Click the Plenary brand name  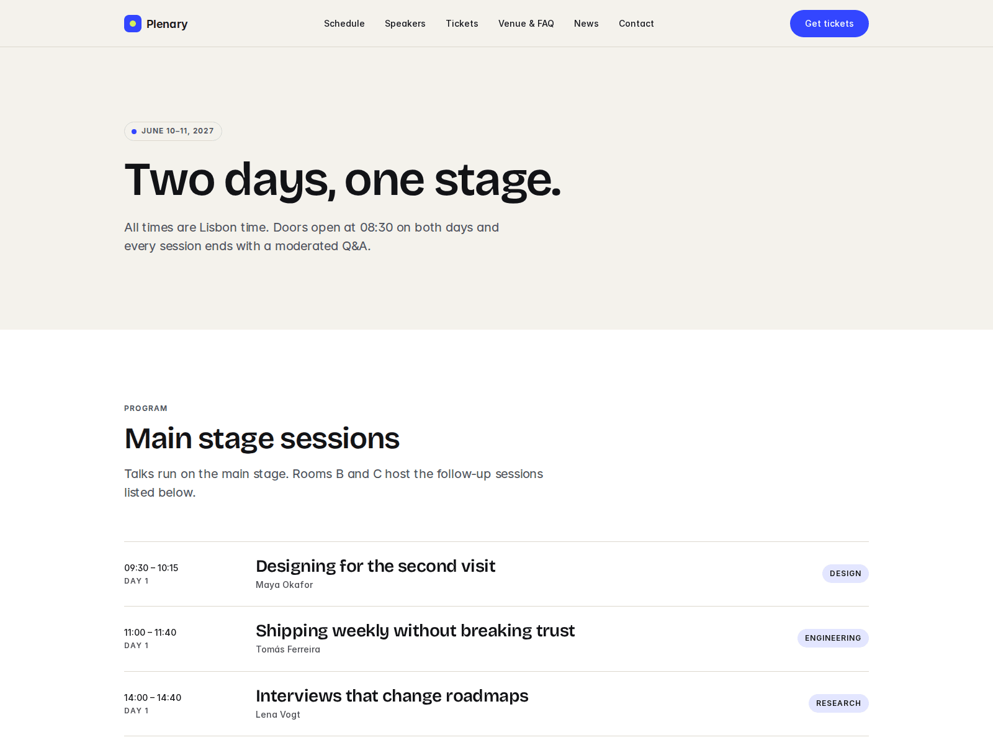pyautogui.click(x=167, y=24)
